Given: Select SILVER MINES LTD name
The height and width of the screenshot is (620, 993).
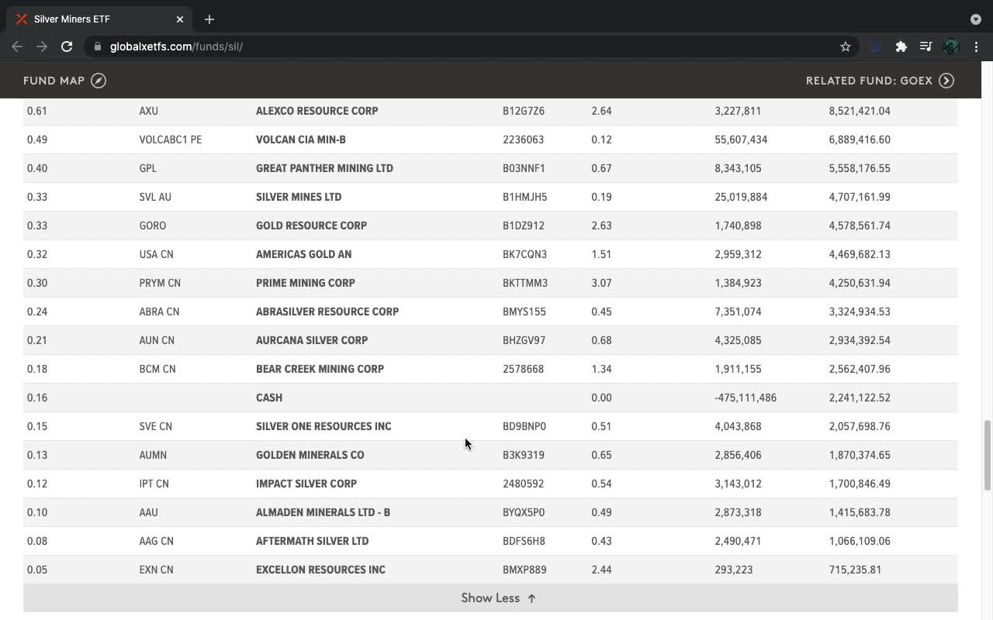Looking at the screenshot, I should coord(299,197).
